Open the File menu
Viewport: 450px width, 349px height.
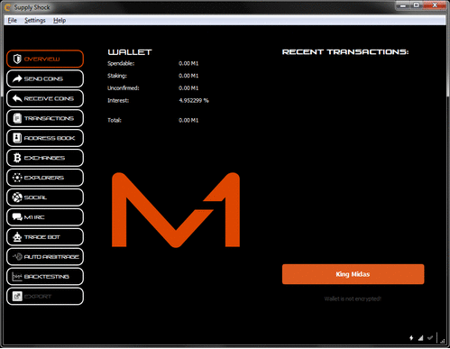pyautogui.click(x=13, y=21)
